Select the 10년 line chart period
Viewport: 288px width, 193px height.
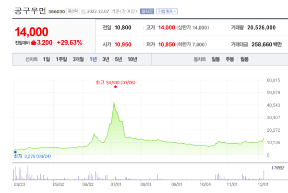coord(132,59)
